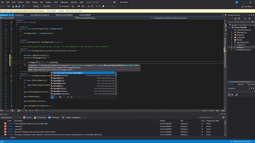Open the Debug configuration dropdown
The width and height of the screenshot is (255, 143).
coord(37,6)
